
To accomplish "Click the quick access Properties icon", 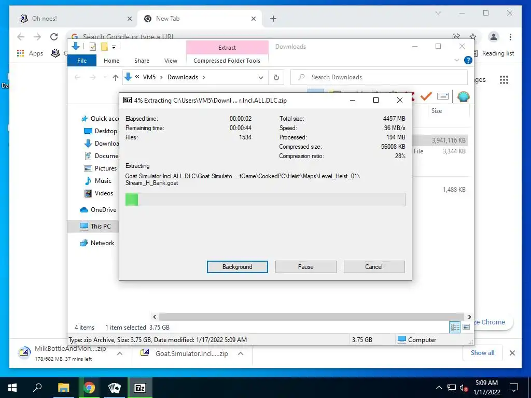I will click(x=92, y=47).
